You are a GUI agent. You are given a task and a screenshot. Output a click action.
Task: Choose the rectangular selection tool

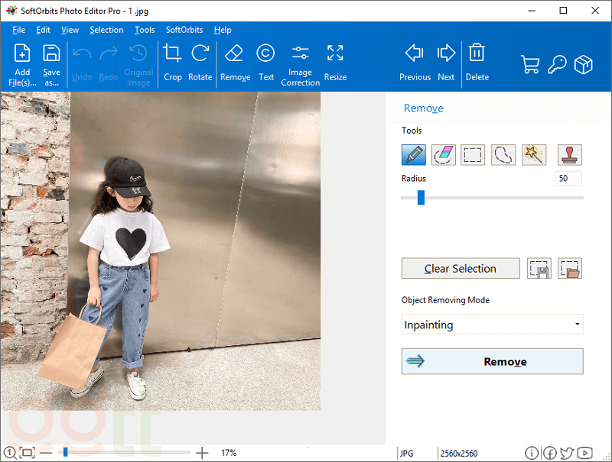[x=474, y=154]
